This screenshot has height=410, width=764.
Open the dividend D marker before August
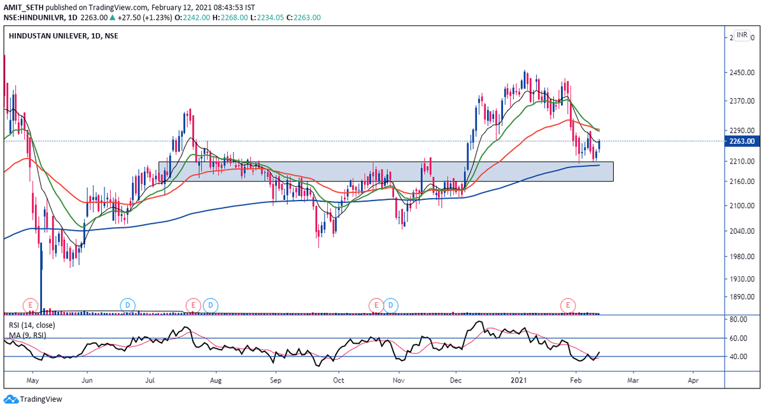pos(211,306)
